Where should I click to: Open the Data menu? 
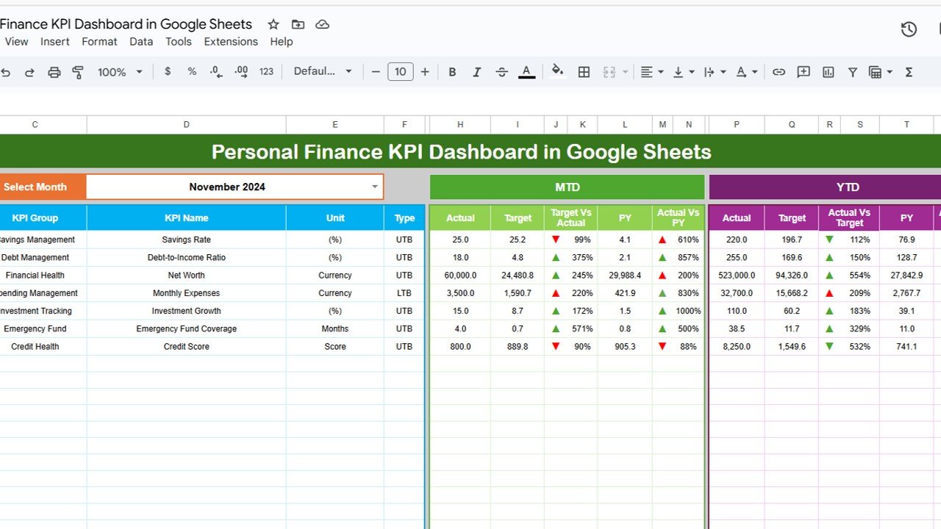click(x=141, y=42)
